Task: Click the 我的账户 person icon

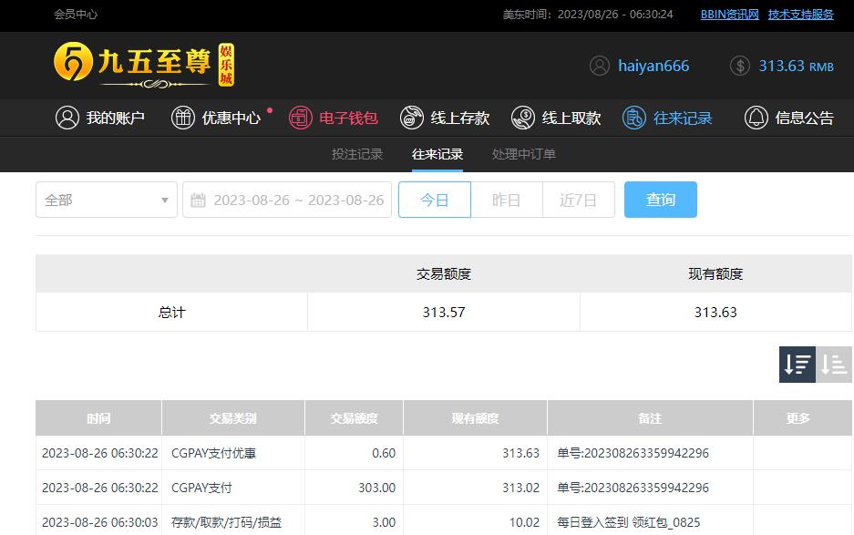Action: pyautogui.click(x=67, y=118)
